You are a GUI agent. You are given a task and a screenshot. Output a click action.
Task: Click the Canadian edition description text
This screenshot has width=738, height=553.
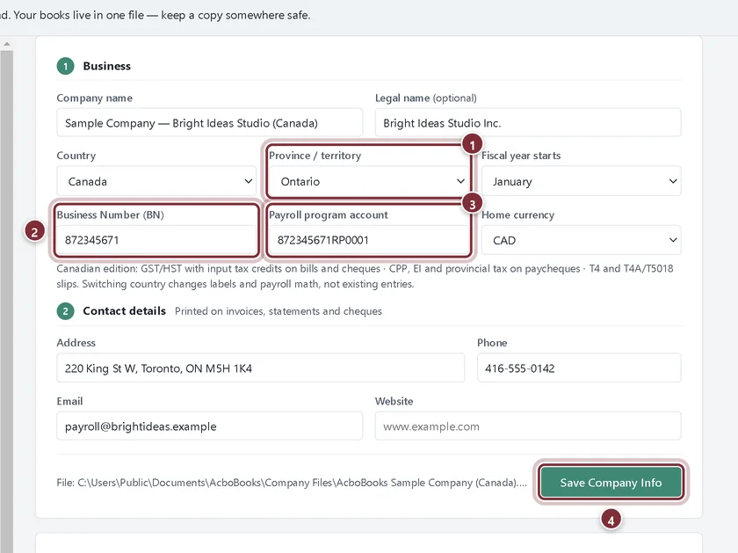click(x=365, y=276)
